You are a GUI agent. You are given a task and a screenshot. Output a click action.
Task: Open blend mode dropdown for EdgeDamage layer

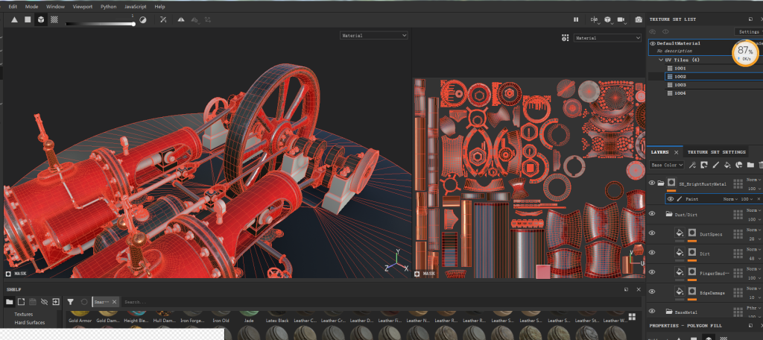pos(754,289)
